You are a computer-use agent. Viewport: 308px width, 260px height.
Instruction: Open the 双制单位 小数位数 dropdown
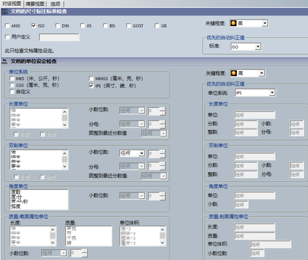142,153
